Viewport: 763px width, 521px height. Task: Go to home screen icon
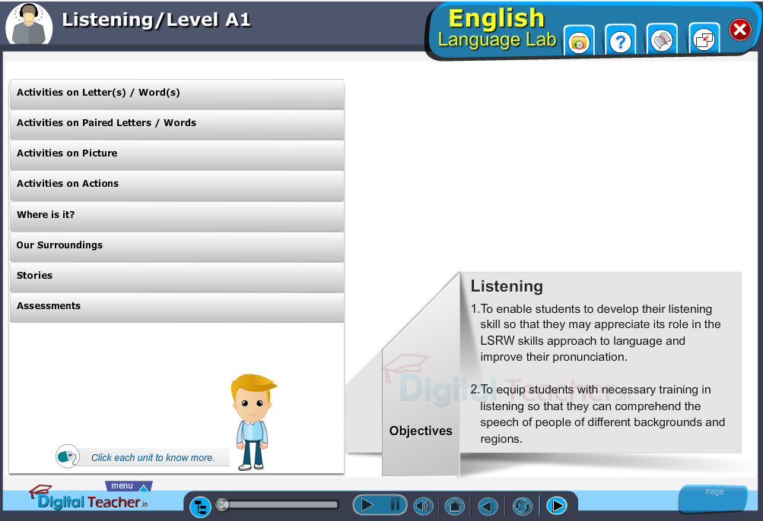(x=455, y=506)
